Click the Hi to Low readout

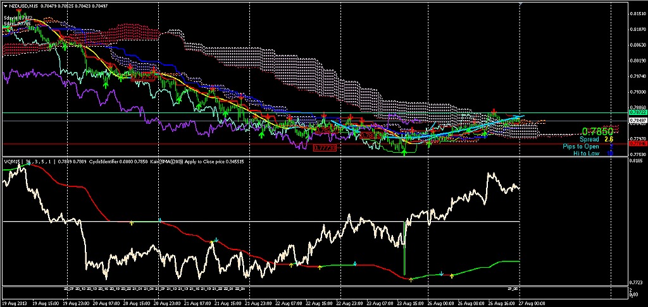pyautogui.click(x=592, y=153)
